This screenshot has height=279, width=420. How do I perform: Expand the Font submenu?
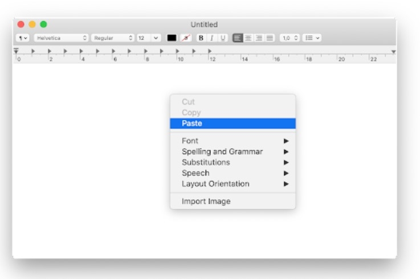[233, 141]
